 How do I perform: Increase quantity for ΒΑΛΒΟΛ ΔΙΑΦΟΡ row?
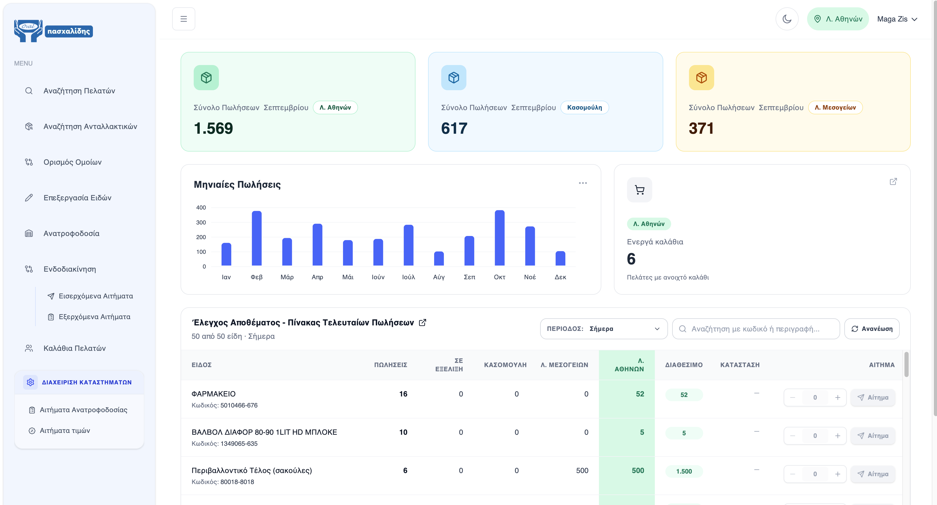[x=837, y=436]
